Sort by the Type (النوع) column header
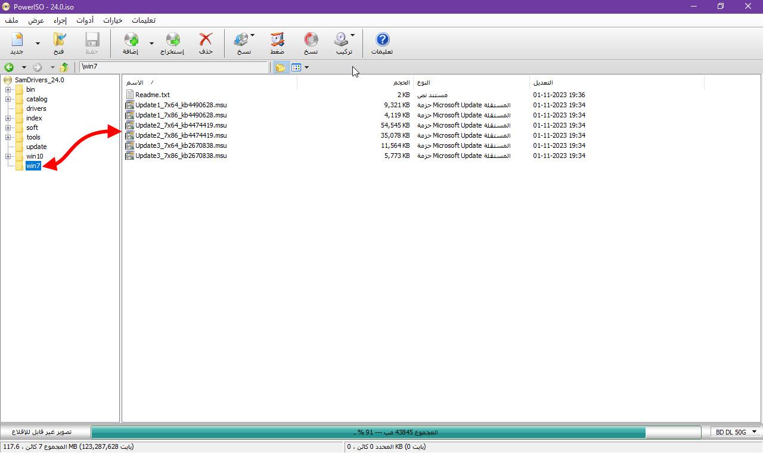 [x=471, y=82]
